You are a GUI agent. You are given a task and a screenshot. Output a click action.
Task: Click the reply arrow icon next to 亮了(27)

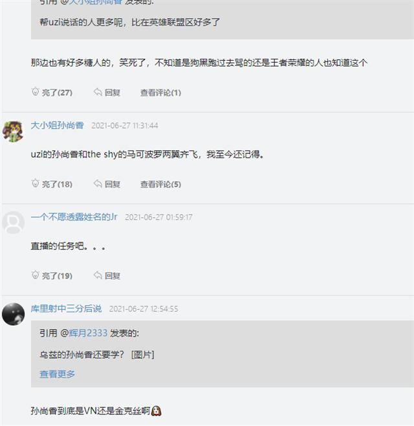tap(98, 92)
